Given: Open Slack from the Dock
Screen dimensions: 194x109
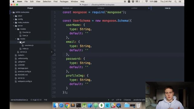Looking at the screenshot, I should [x=113, y=105].
